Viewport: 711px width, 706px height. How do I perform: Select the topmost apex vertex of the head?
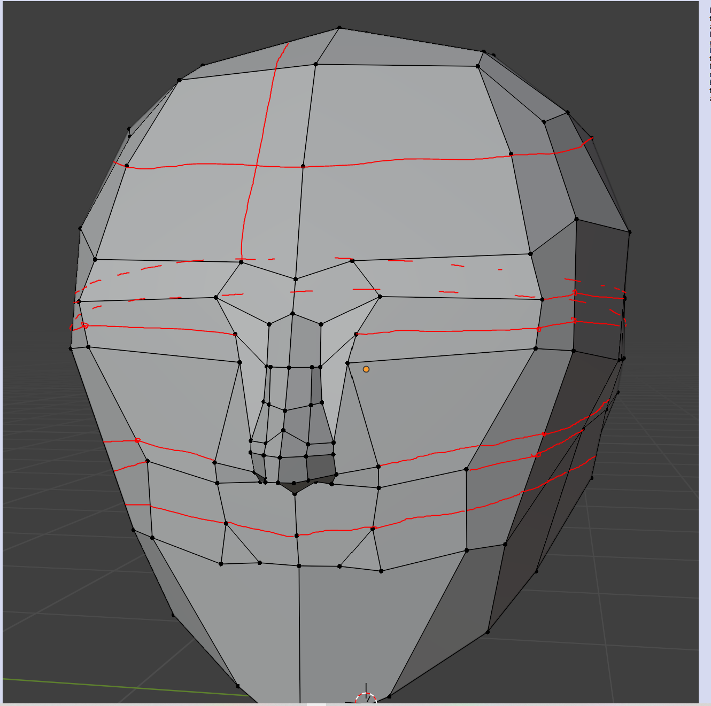click(339, 27)
